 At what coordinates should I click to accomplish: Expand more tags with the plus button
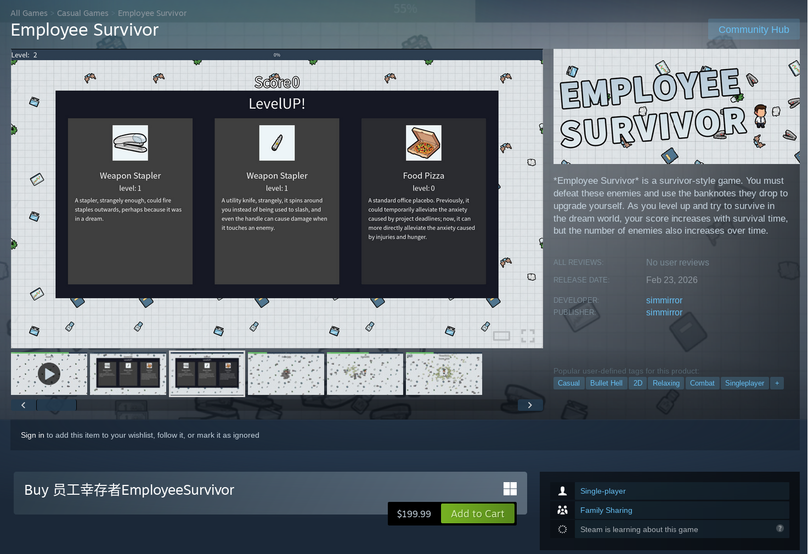point(777,383)
